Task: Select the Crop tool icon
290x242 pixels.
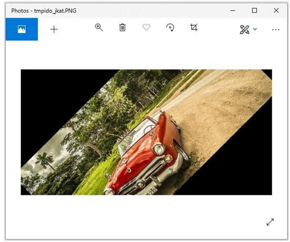Action: click(x=194, y=27)
